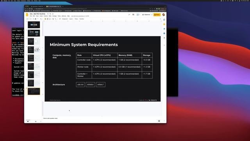The width and height of the screenshot is (250, 141).
Task: Open the Slide menu
Action: tap(50, 16)
